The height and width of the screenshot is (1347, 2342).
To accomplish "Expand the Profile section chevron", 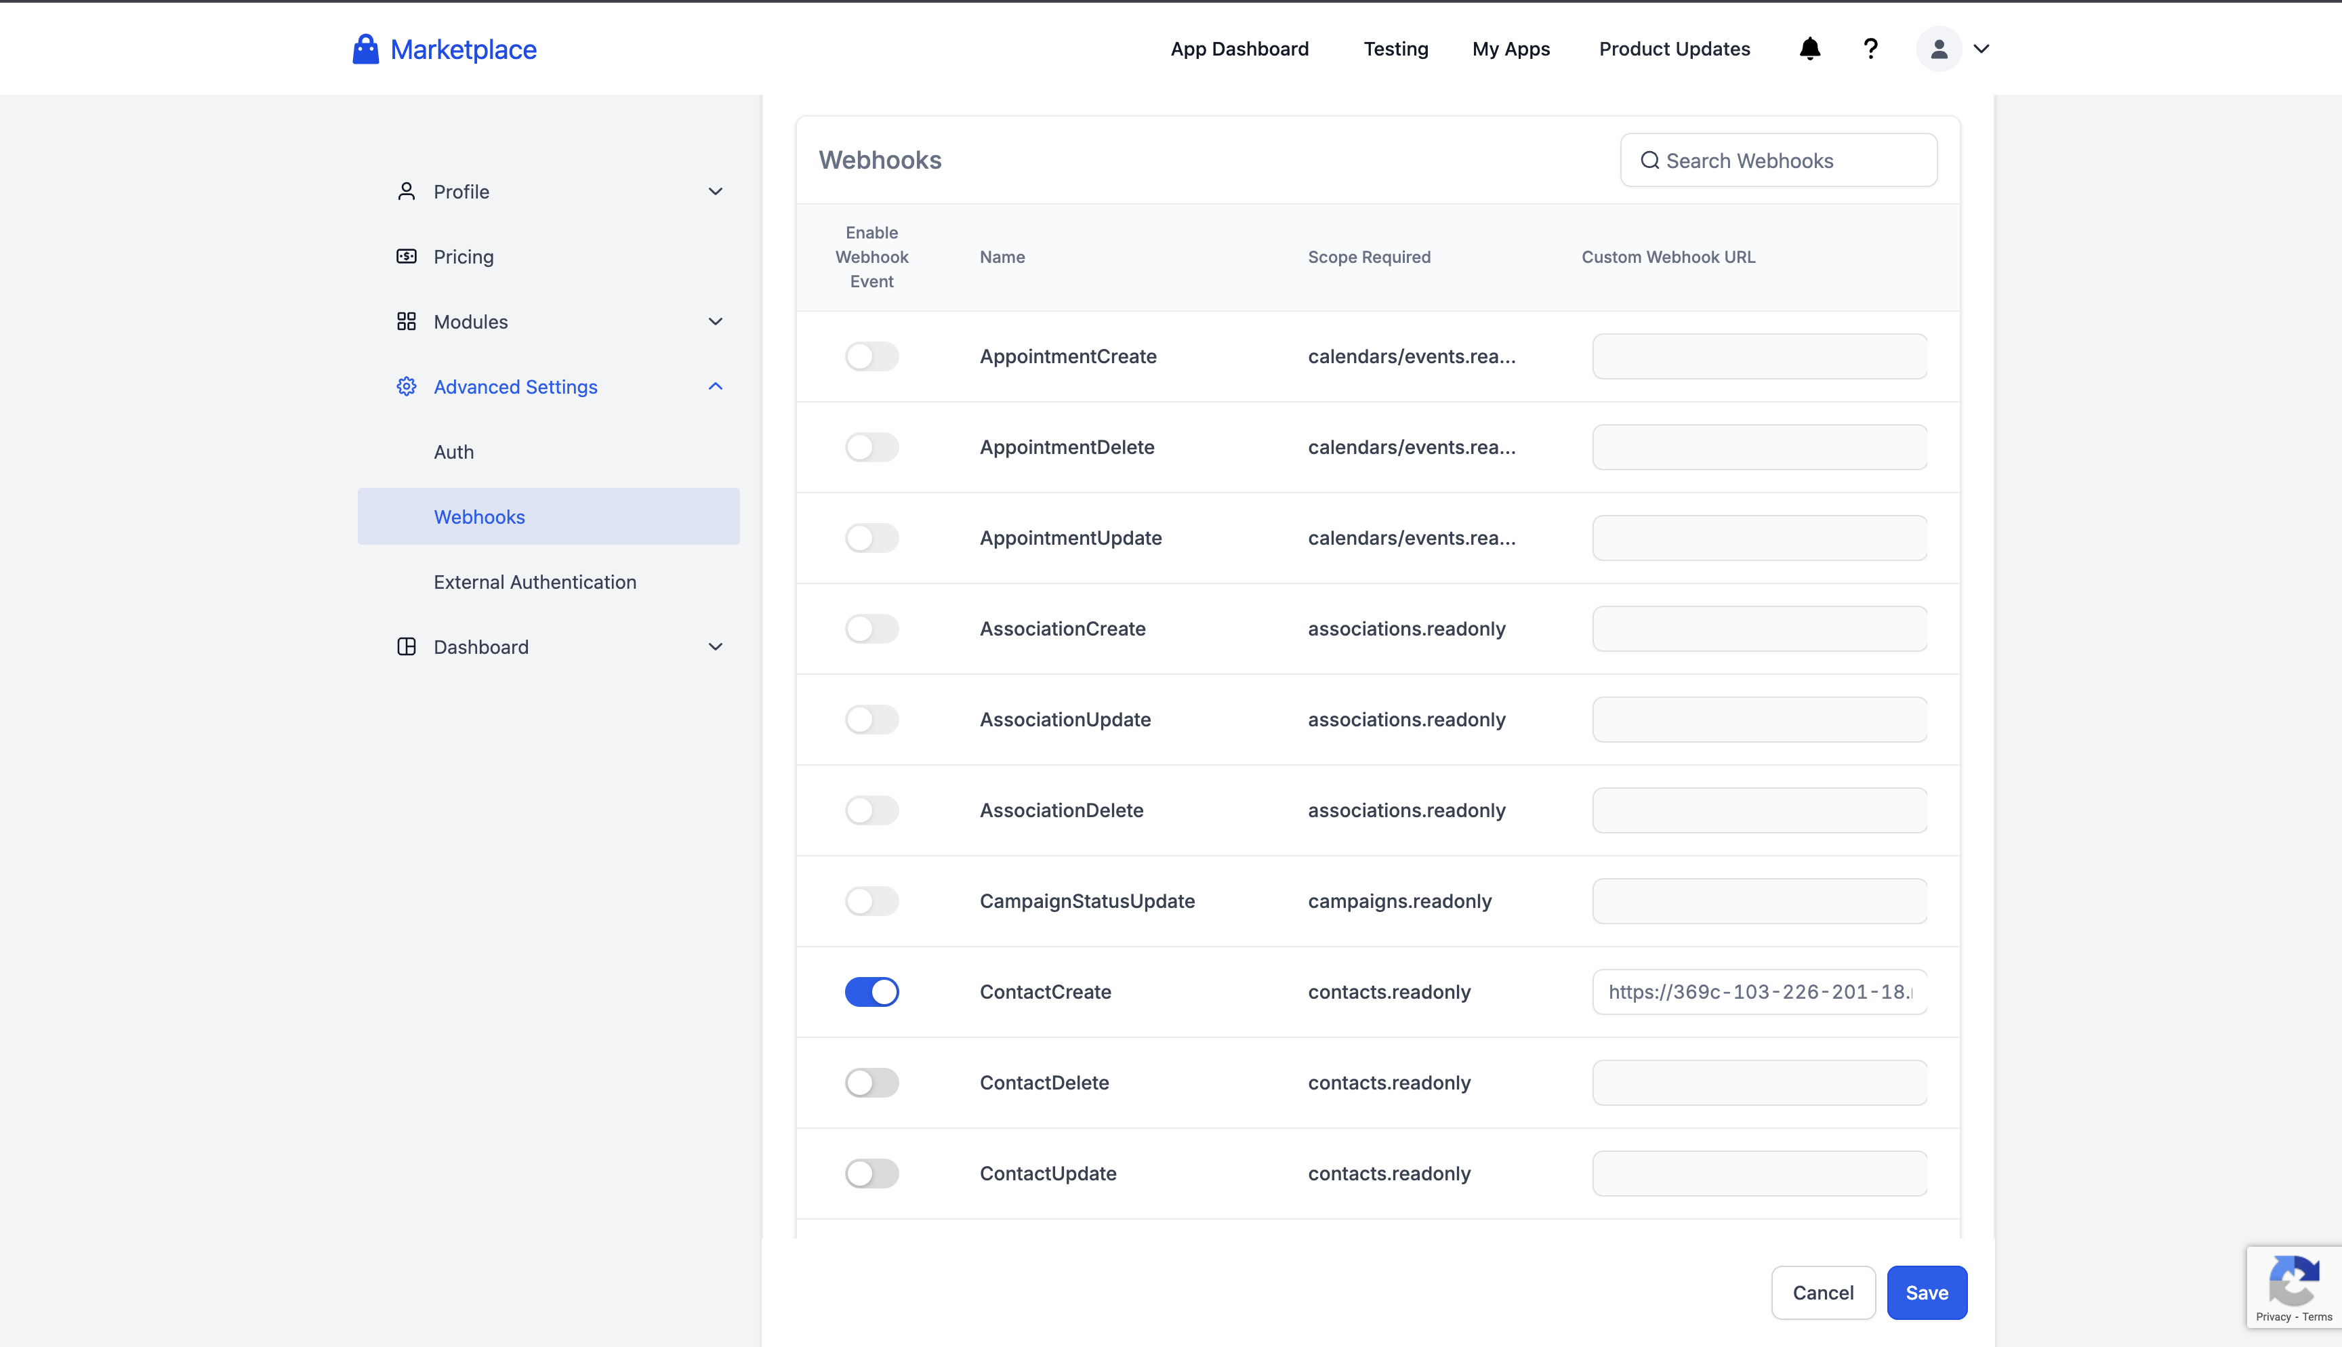I will coord(715,192).
